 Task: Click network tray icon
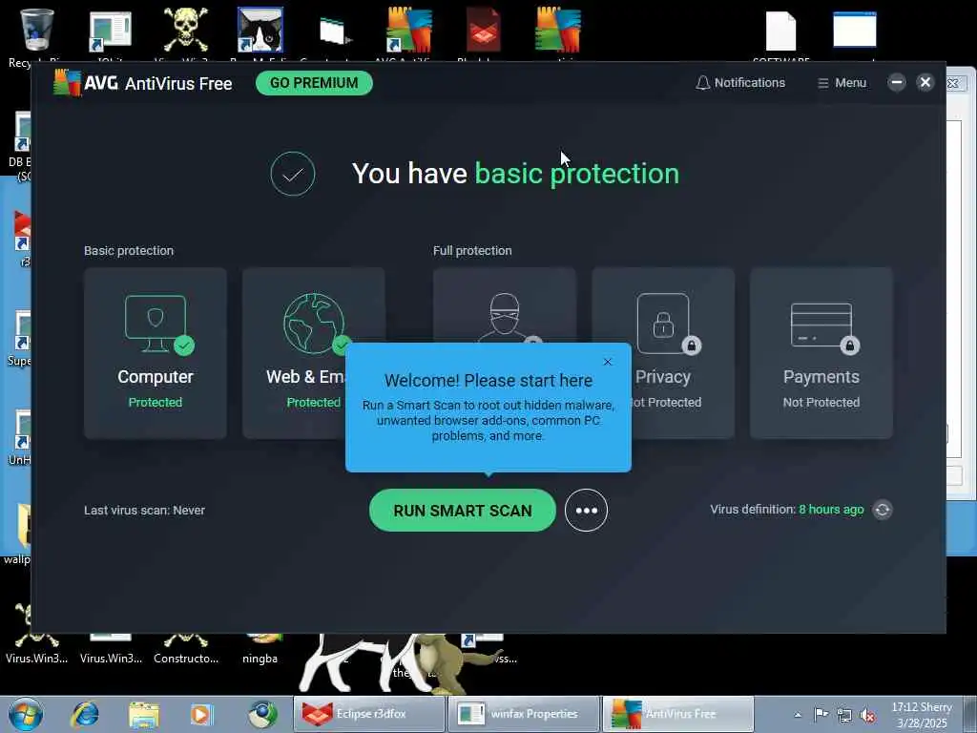(844, 715)
